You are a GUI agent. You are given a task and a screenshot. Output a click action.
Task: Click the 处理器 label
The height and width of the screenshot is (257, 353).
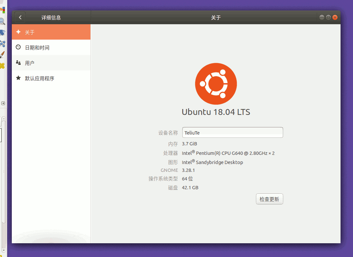(x=170, y=153)
